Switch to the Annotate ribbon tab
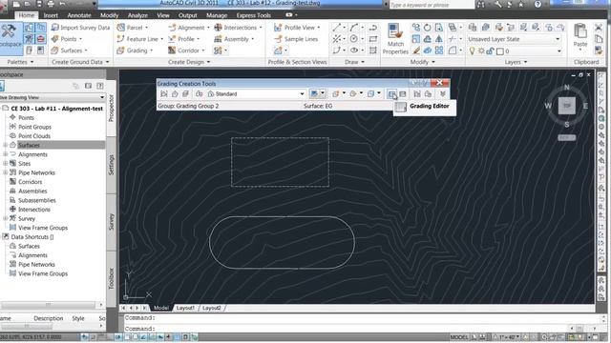611x343 pixels. point(79,15)
